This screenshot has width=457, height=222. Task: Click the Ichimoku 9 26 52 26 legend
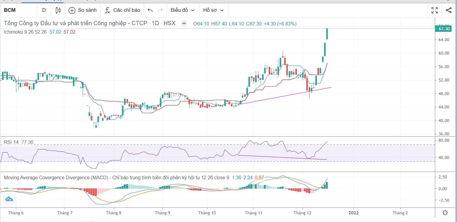click(25, 31)
